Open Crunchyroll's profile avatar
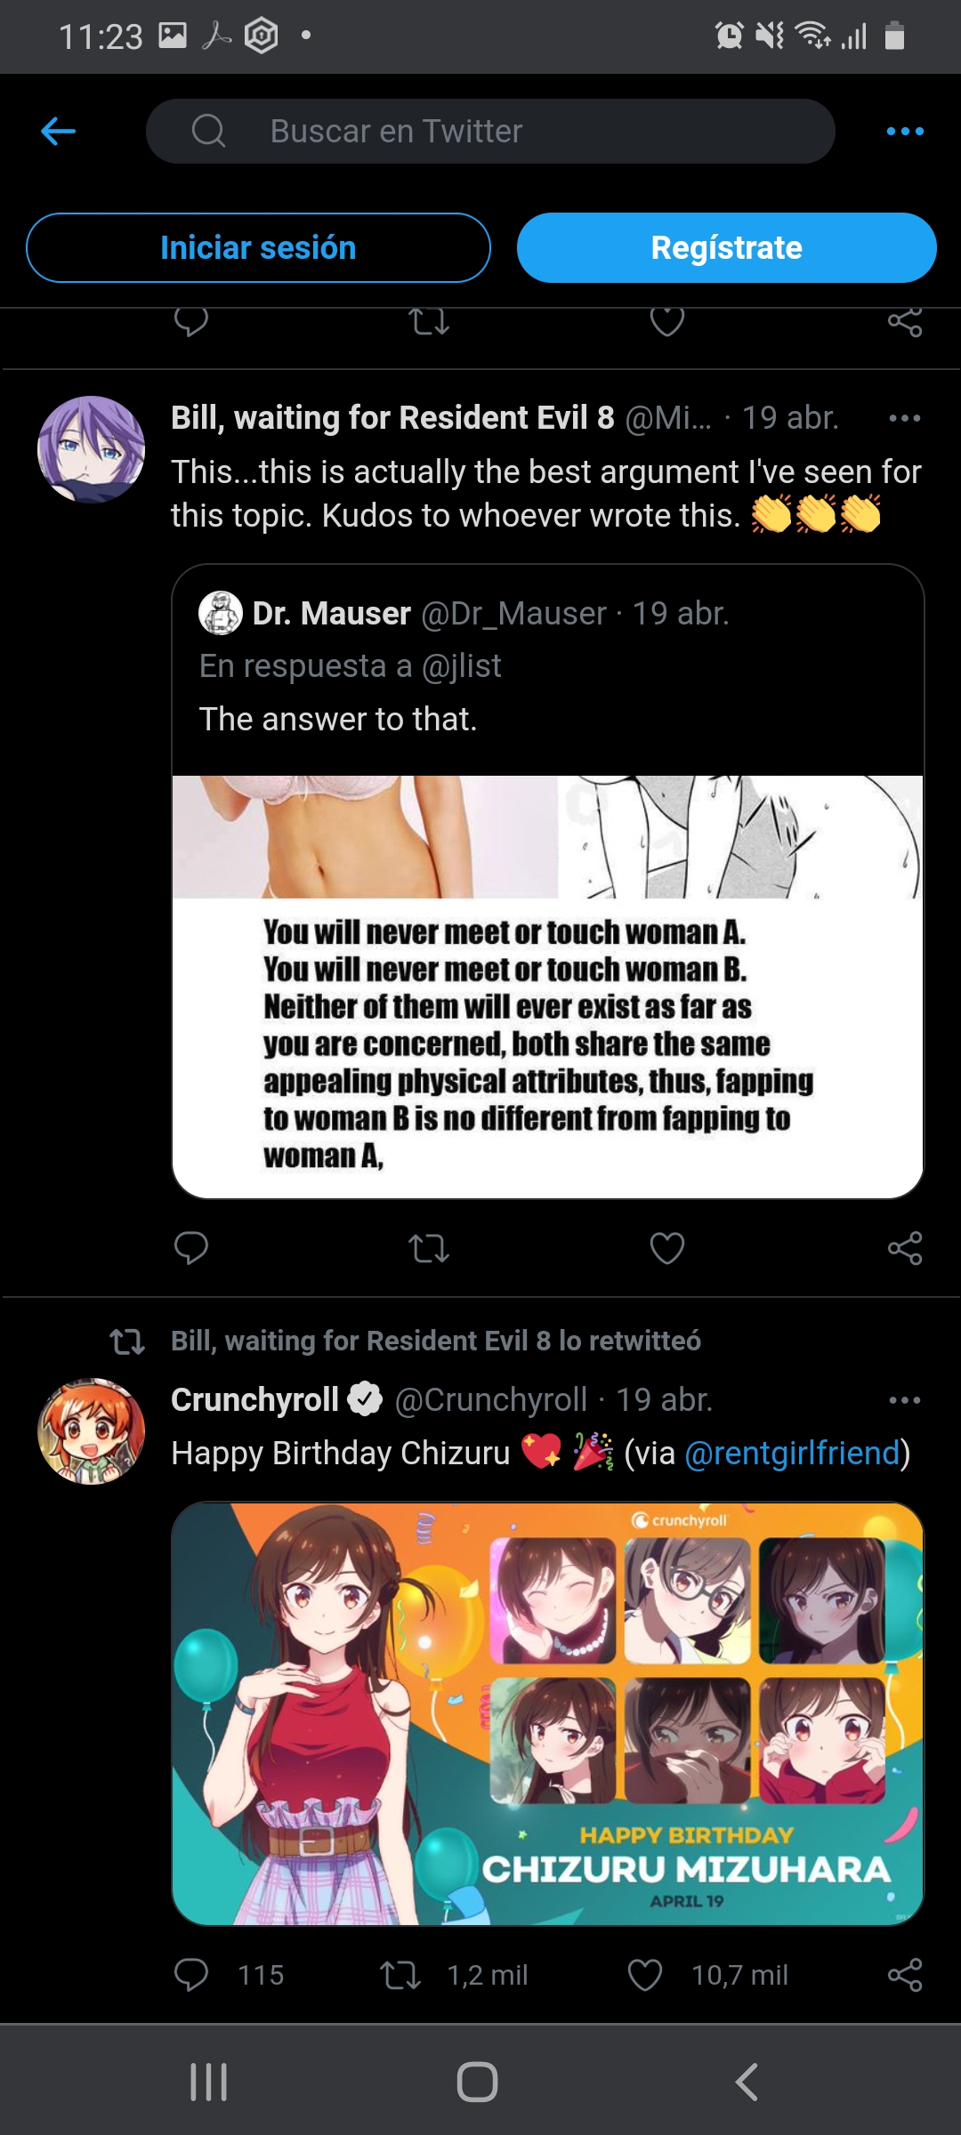The height and width of the screenshot is (2135, 961). (x=91, y=1431)
